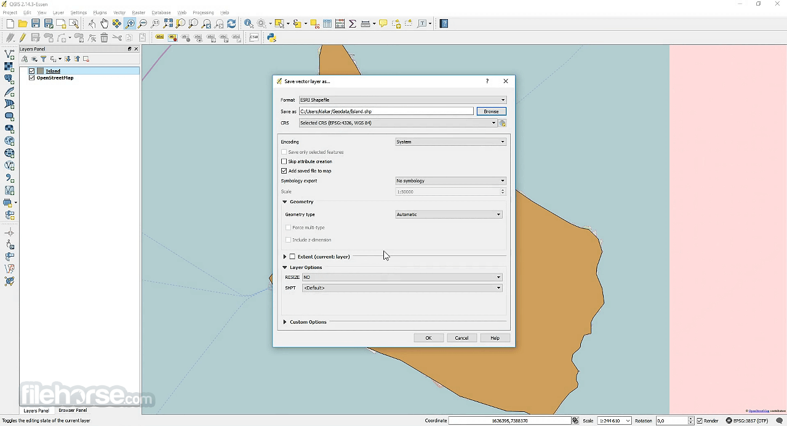Open the Python console icon
The height and width of the screenshot is (426, 787).
271,38
